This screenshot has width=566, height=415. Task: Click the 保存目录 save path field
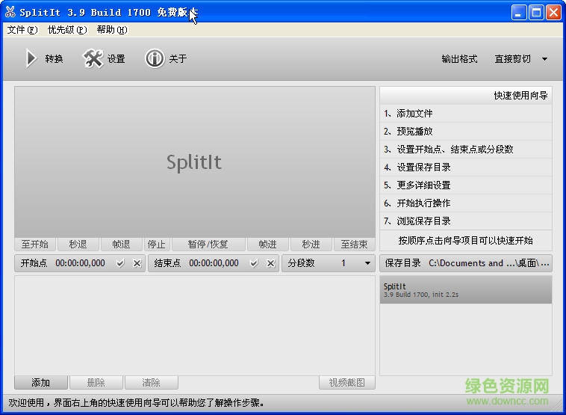[488, 263]
